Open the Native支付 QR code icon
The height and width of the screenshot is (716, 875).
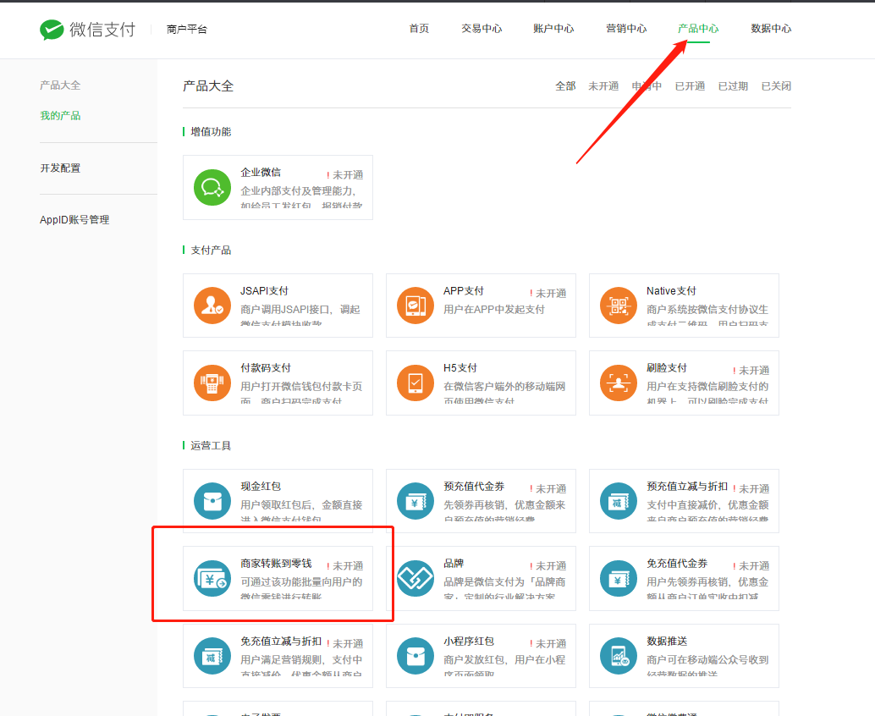(x=618, y=306)
